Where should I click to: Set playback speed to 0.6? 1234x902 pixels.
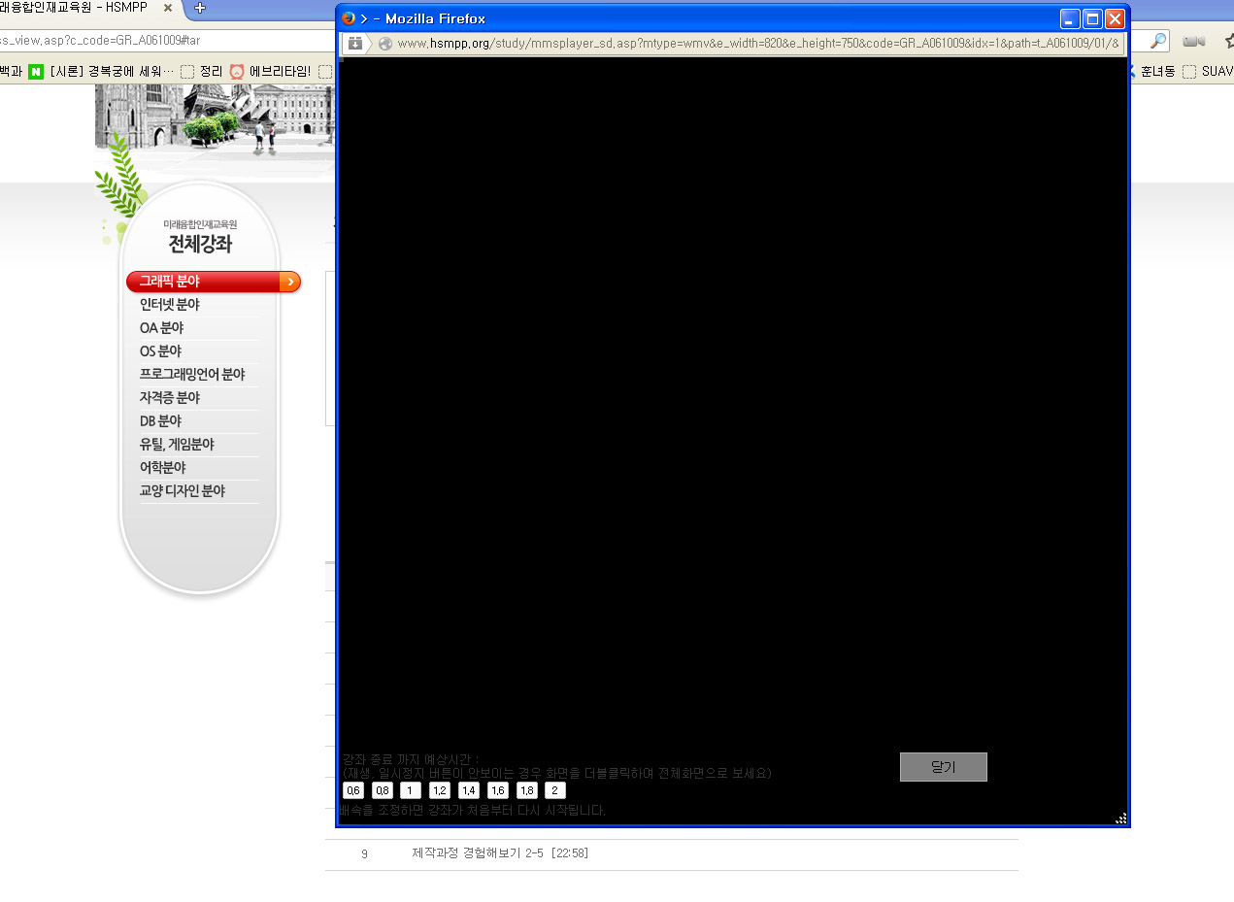(353, 791)
